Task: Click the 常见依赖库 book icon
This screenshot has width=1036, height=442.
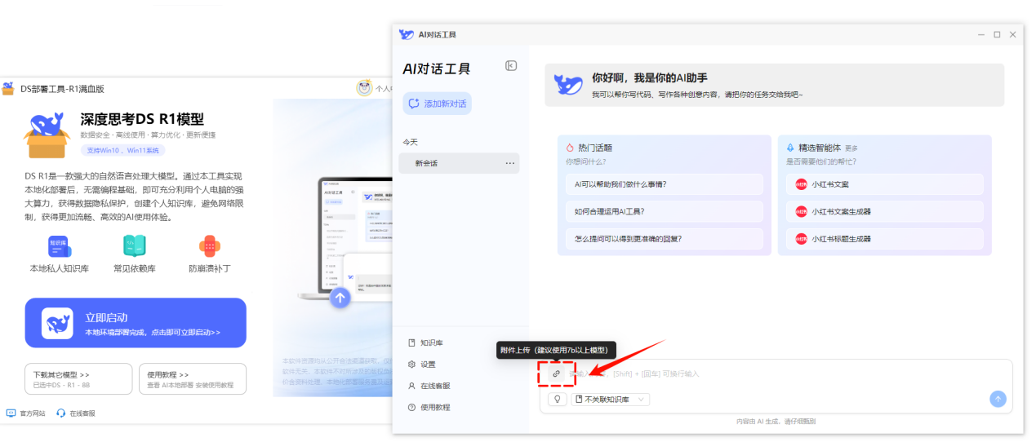Action: tap(135, 245)
